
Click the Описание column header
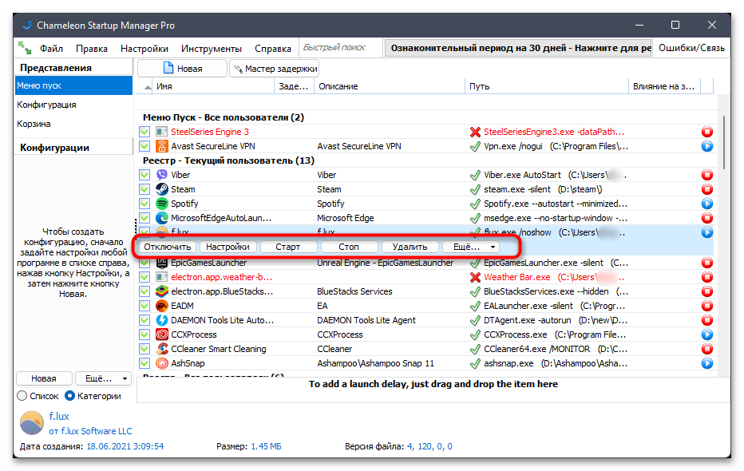coord(390,86)
